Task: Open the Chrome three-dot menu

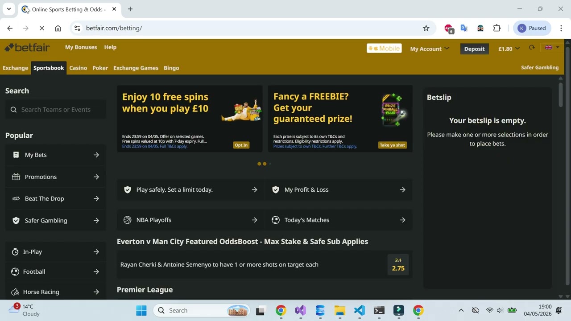Action: tap(561, 28)
